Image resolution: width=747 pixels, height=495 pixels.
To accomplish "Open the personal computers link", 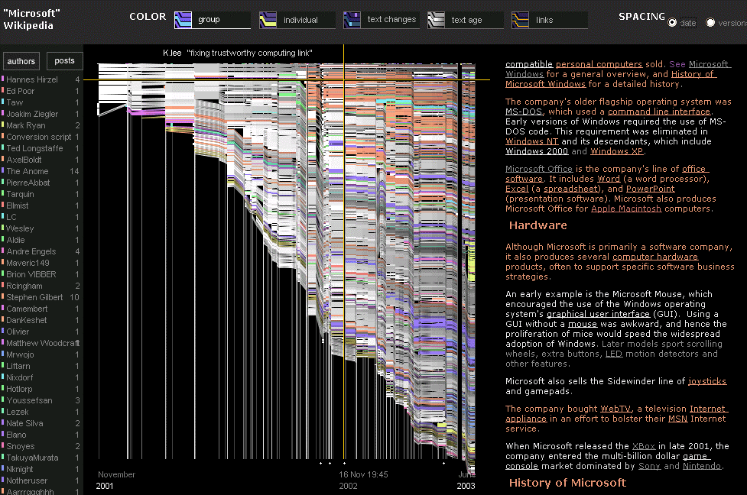I will click(x=599, y=64).
